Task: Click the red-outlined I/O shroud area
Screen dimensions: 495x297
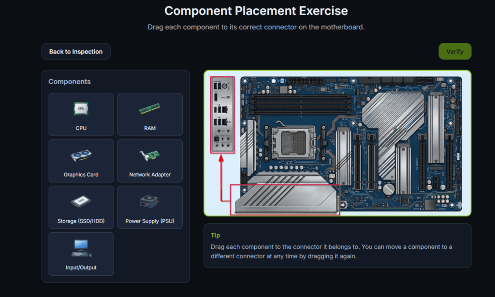Action: click(x=284, y=199)
